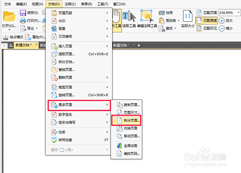
Task: Click the Save floppy disk icon
Action: (x=23, y=13)
